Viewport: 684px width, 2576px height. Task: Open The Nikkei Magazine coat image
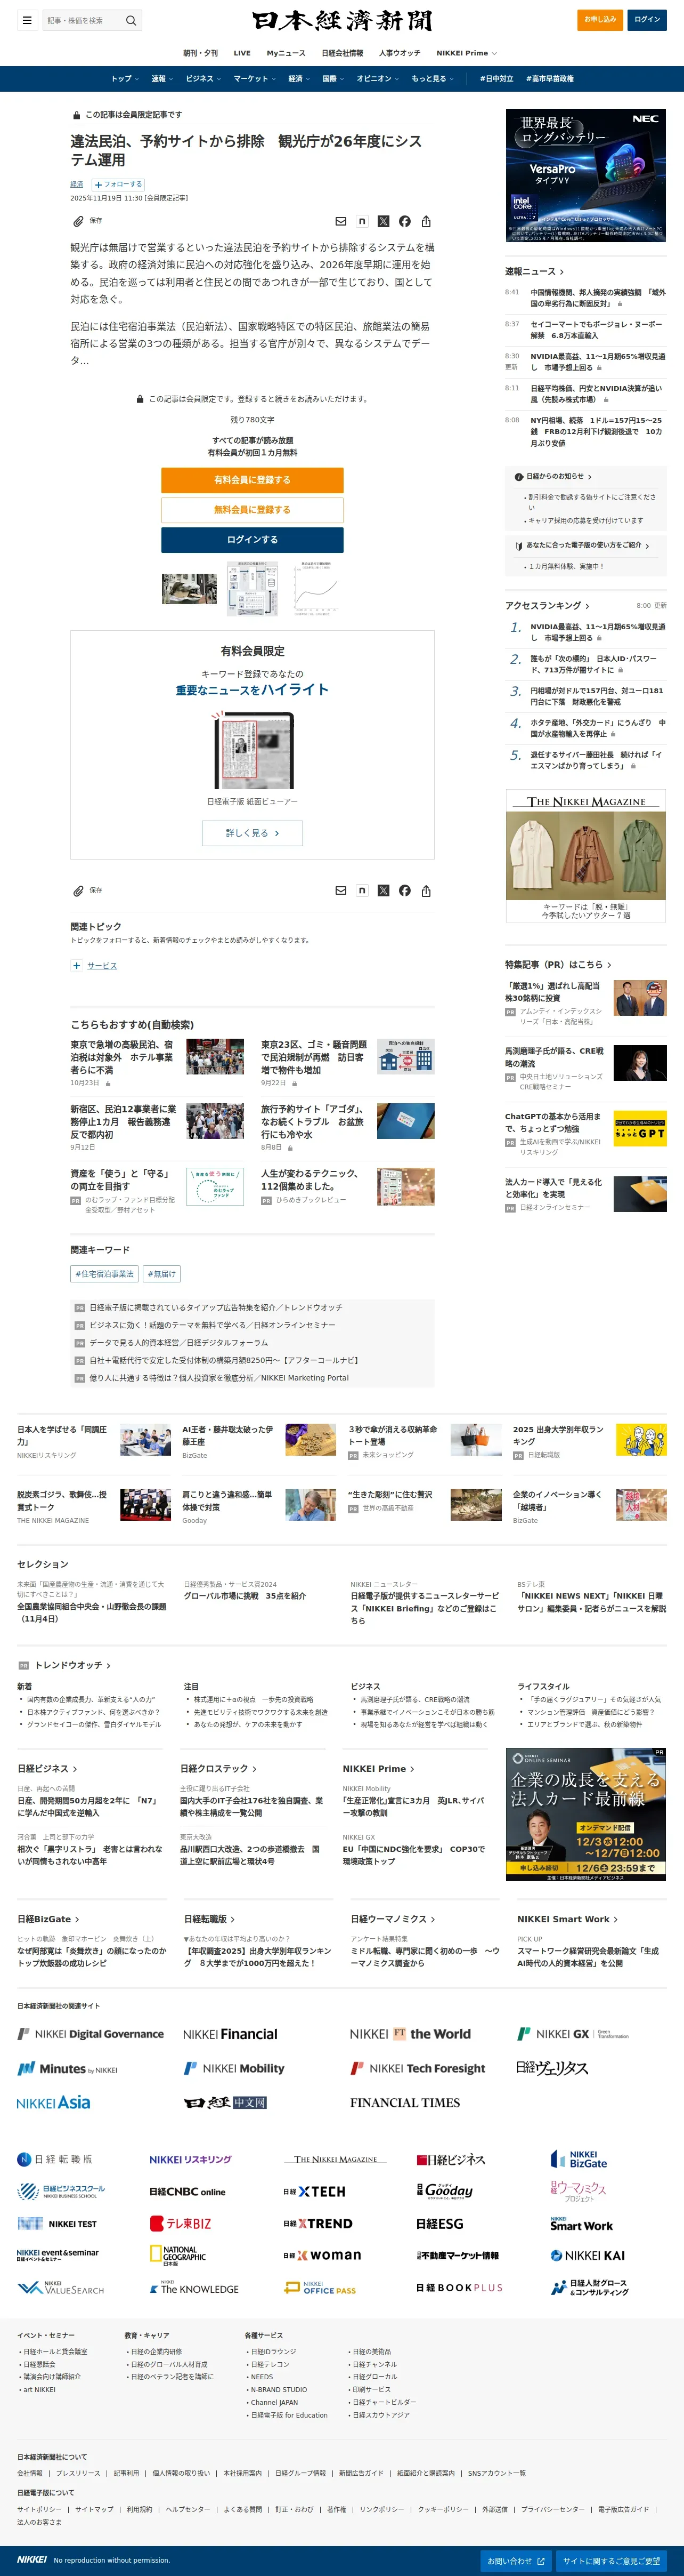coord(585,855)
